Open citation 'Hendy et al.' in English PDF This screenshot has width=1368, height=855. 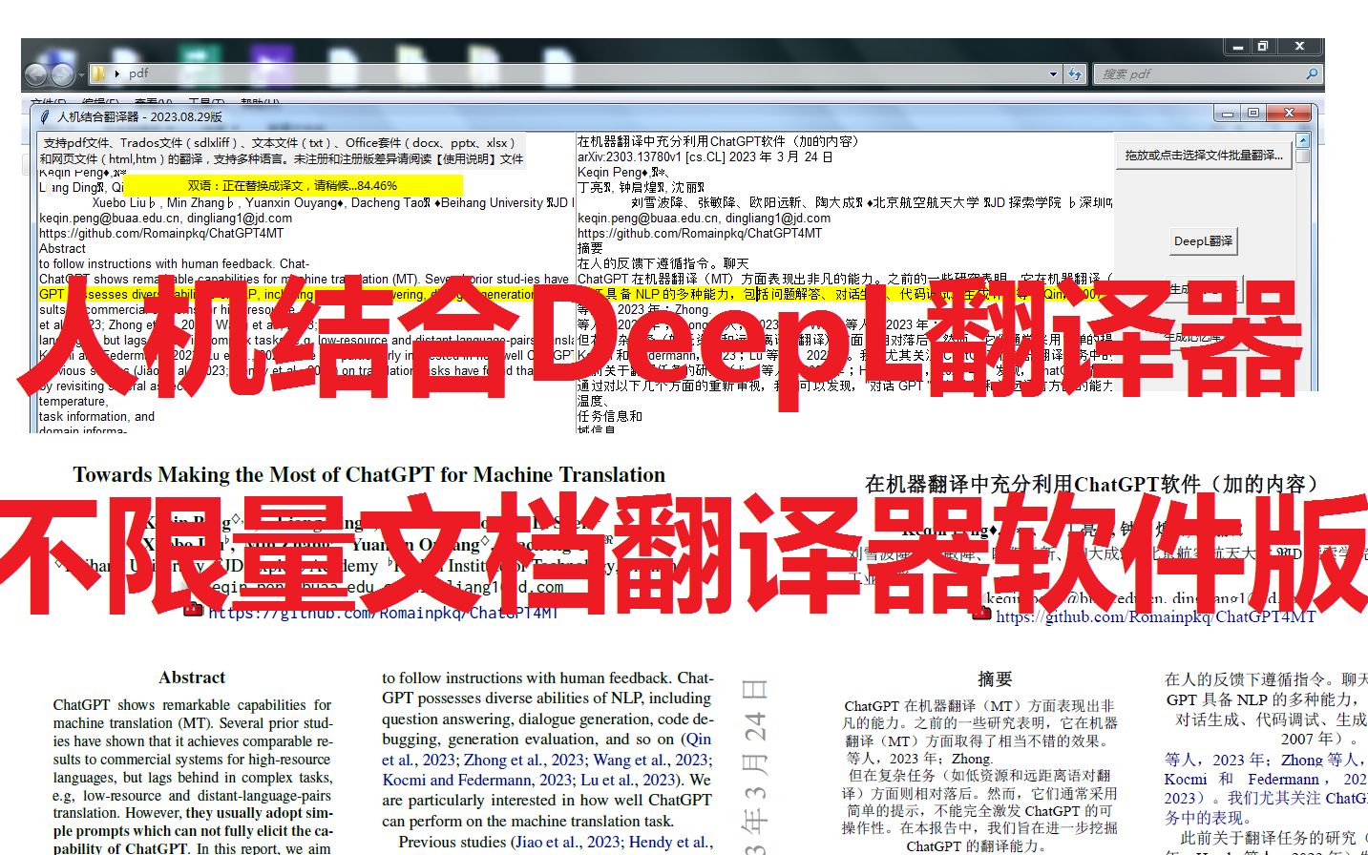point(669,842)
